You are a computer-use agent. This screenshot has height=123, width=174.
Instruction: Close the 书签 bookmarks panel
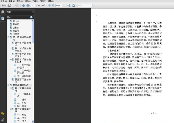pyautogui.click(x=33, y=12)
